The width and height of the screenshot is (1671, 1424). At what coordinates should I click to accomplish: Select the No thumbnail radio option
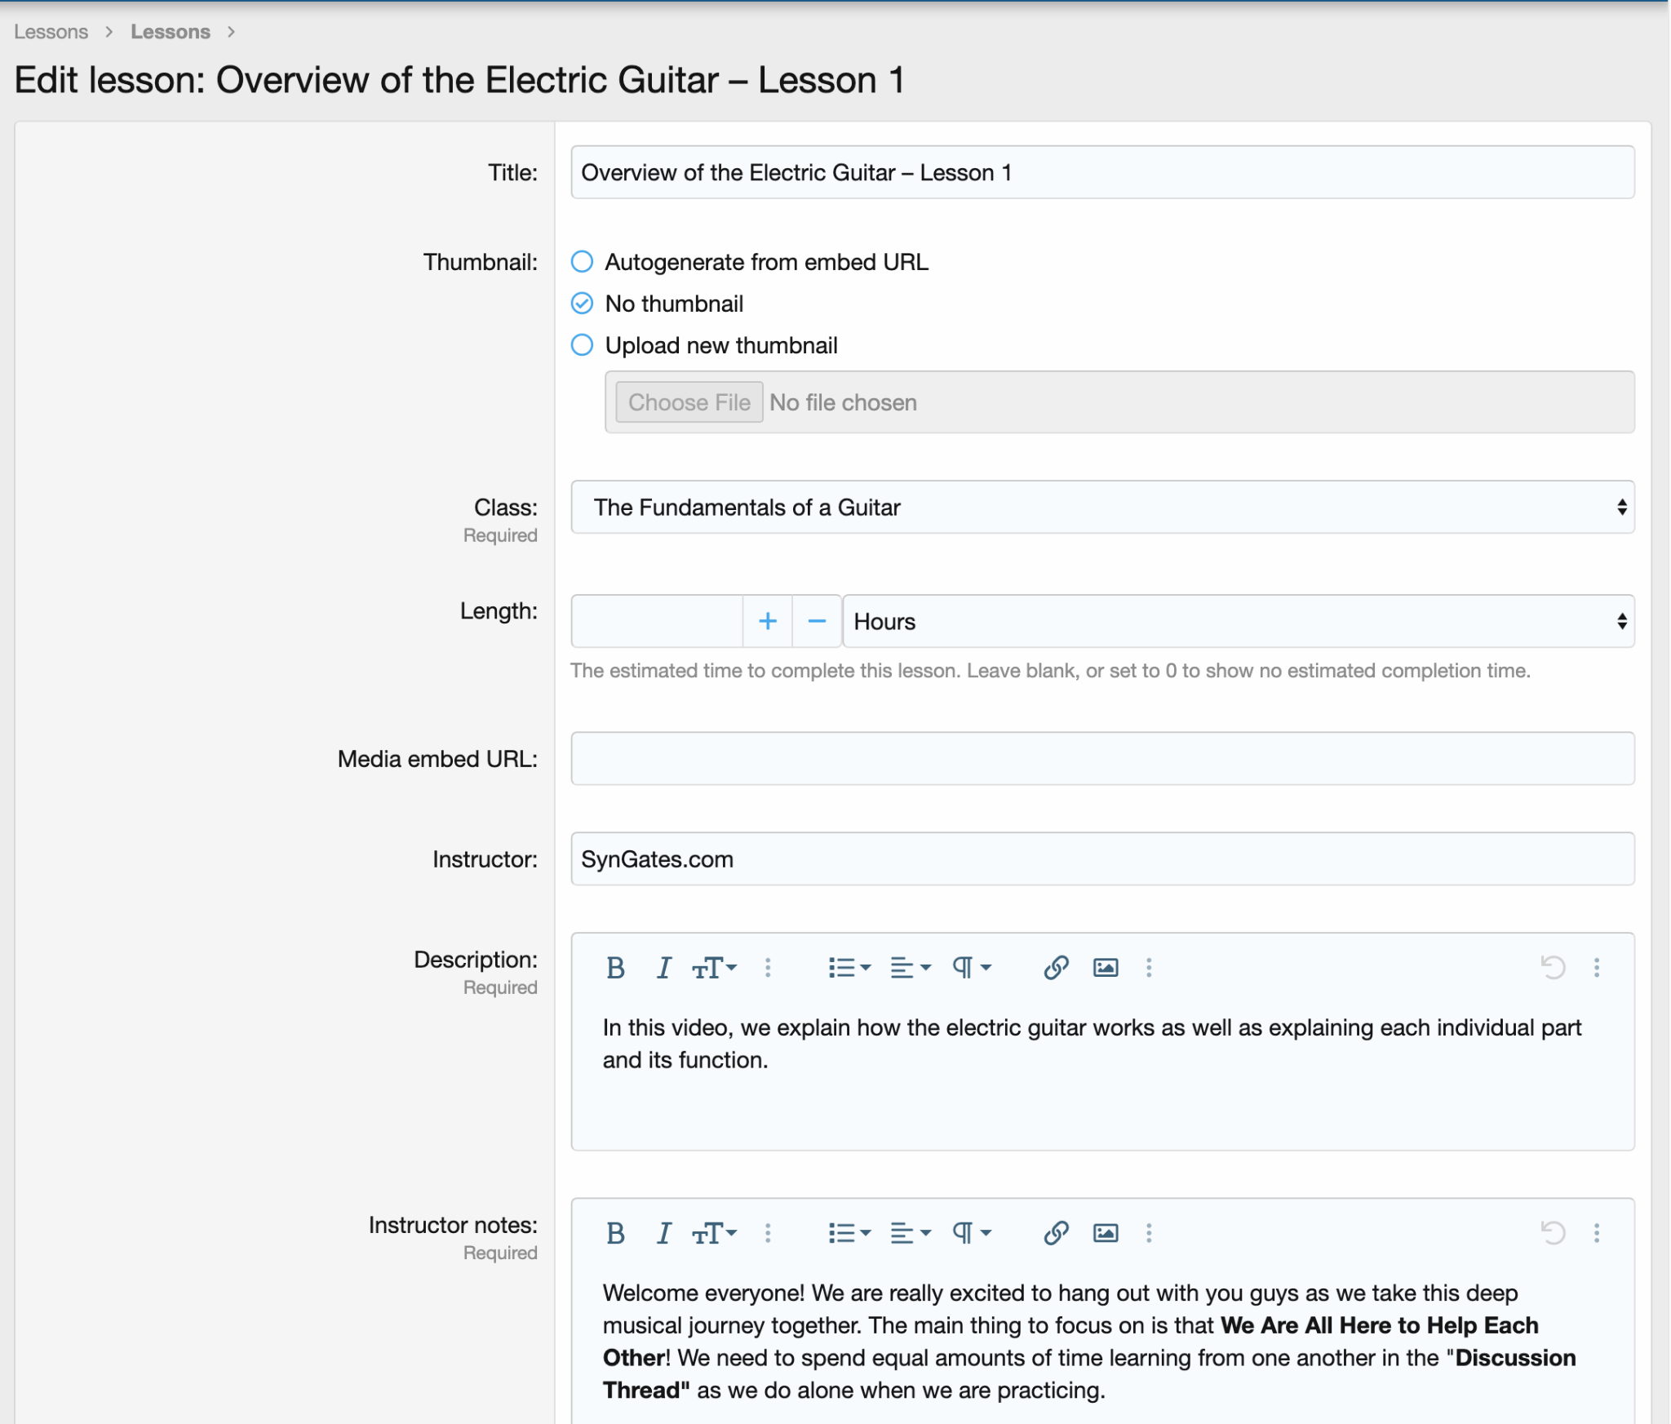(582, 304)
